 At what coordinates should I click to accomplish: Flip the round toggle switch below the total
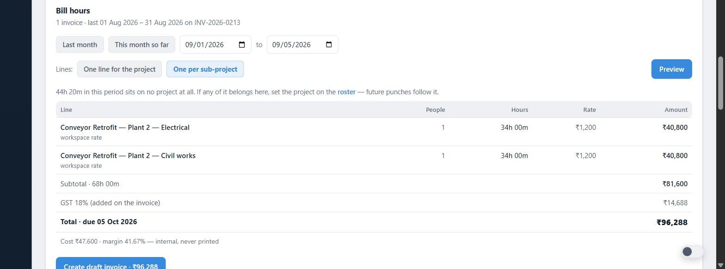[x=692, y=251]
